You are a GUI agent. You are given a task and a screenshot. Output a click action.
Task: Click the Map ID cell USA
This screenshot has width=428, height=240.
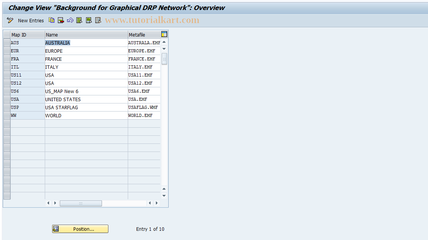pos(27,99)
